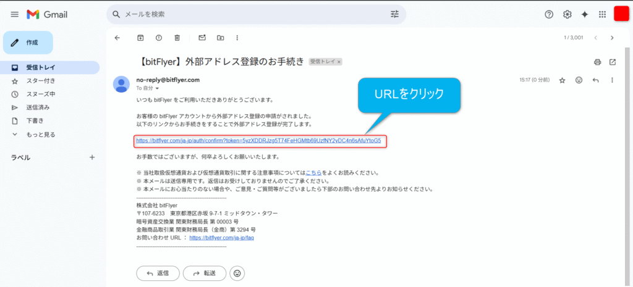Go to the newer message arrow
This screenshot has width=633, height=287.
(595, 38)
